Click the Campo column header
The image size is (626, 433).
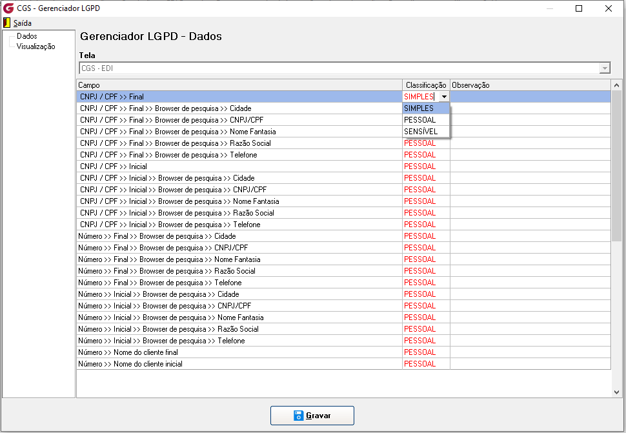[239, 85]
